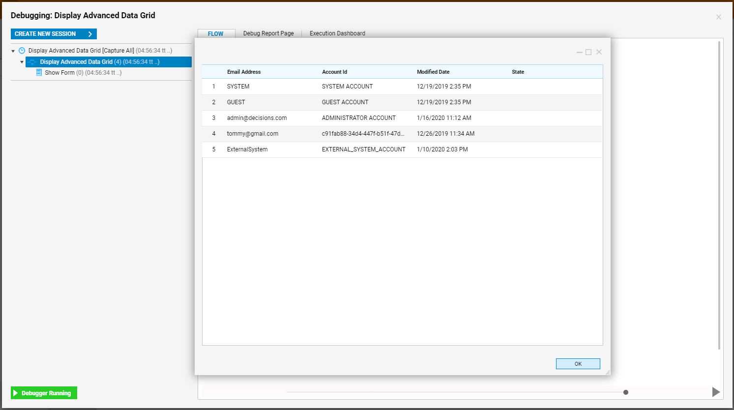Viewport: 734px width, 410px height.
Task: Click the clock icon beside Capture All session
Action: (x=22, y=51)
